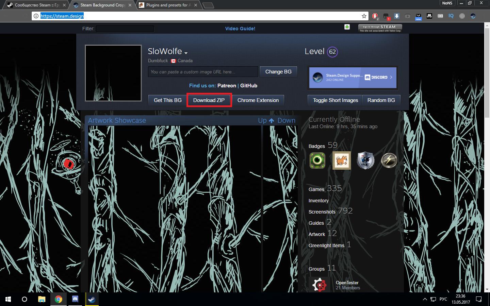Open Discord from the taskbar
Viewport: 490px width, 306px height.
pos(75,299)
